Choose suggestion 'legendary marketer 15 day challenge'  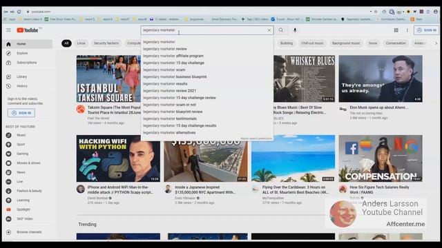(207, 63)
